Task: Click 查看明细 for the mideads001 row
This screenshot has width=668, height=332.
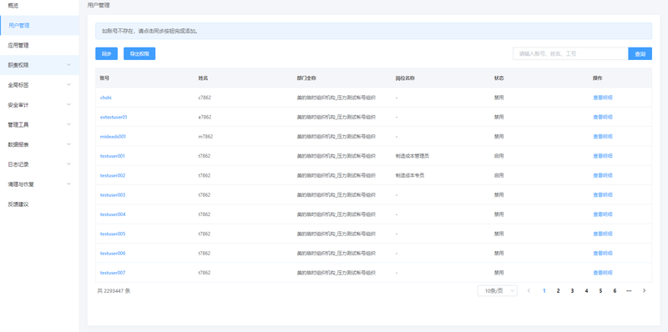Action: point(603,137)
